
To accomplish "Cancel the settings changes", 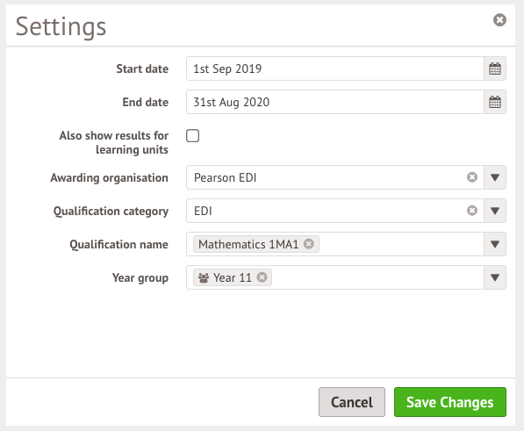I will pyautogui.click(x=352, y=402).
